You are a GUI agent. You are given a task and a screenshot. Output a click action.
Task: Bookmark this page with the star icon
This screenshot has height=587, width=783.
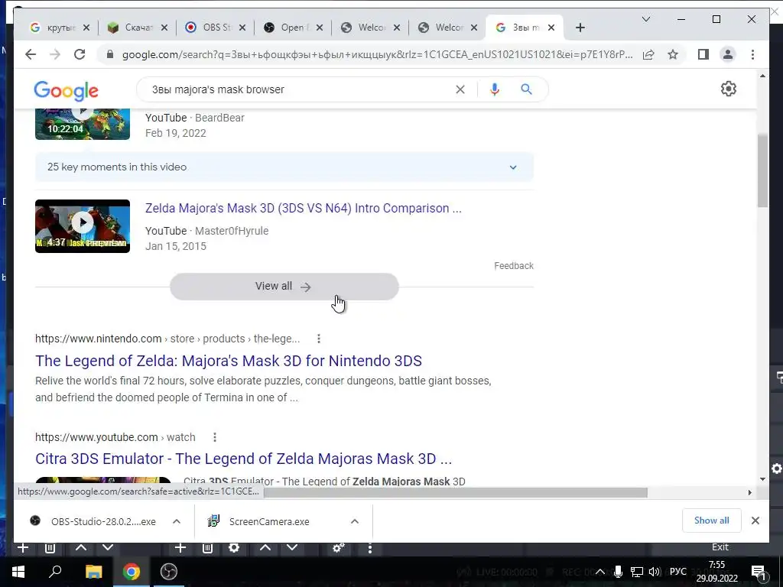(673, 54)
